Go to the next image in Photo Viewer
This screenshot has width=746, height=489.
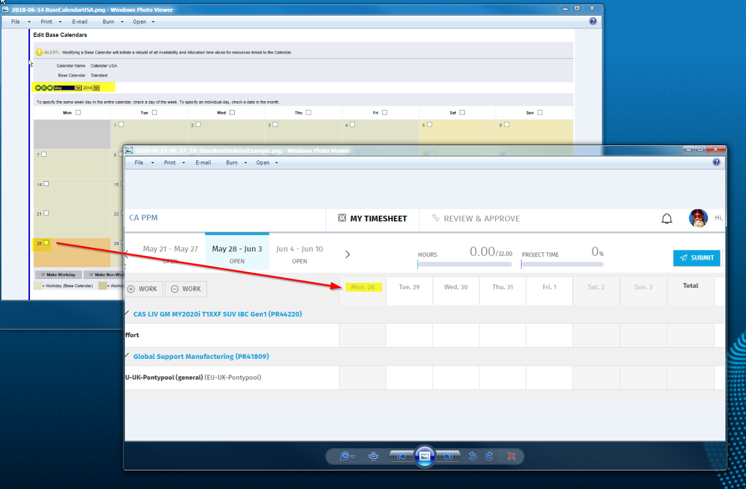coord(448,456)
